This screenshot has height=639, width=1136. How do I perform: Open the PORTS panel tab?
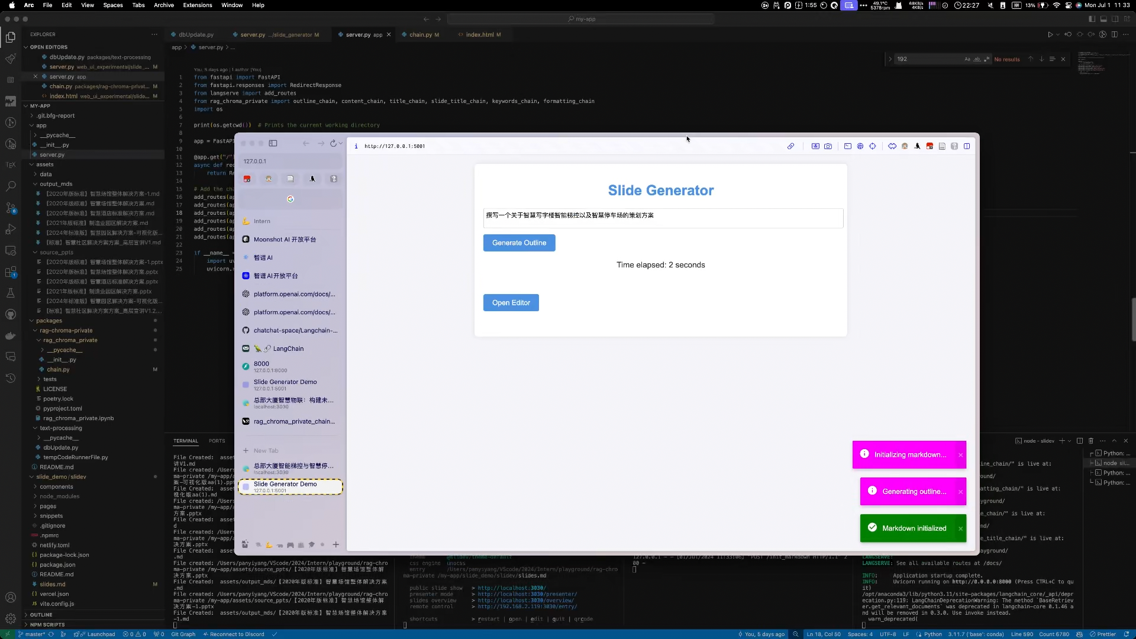coord(217,441)
